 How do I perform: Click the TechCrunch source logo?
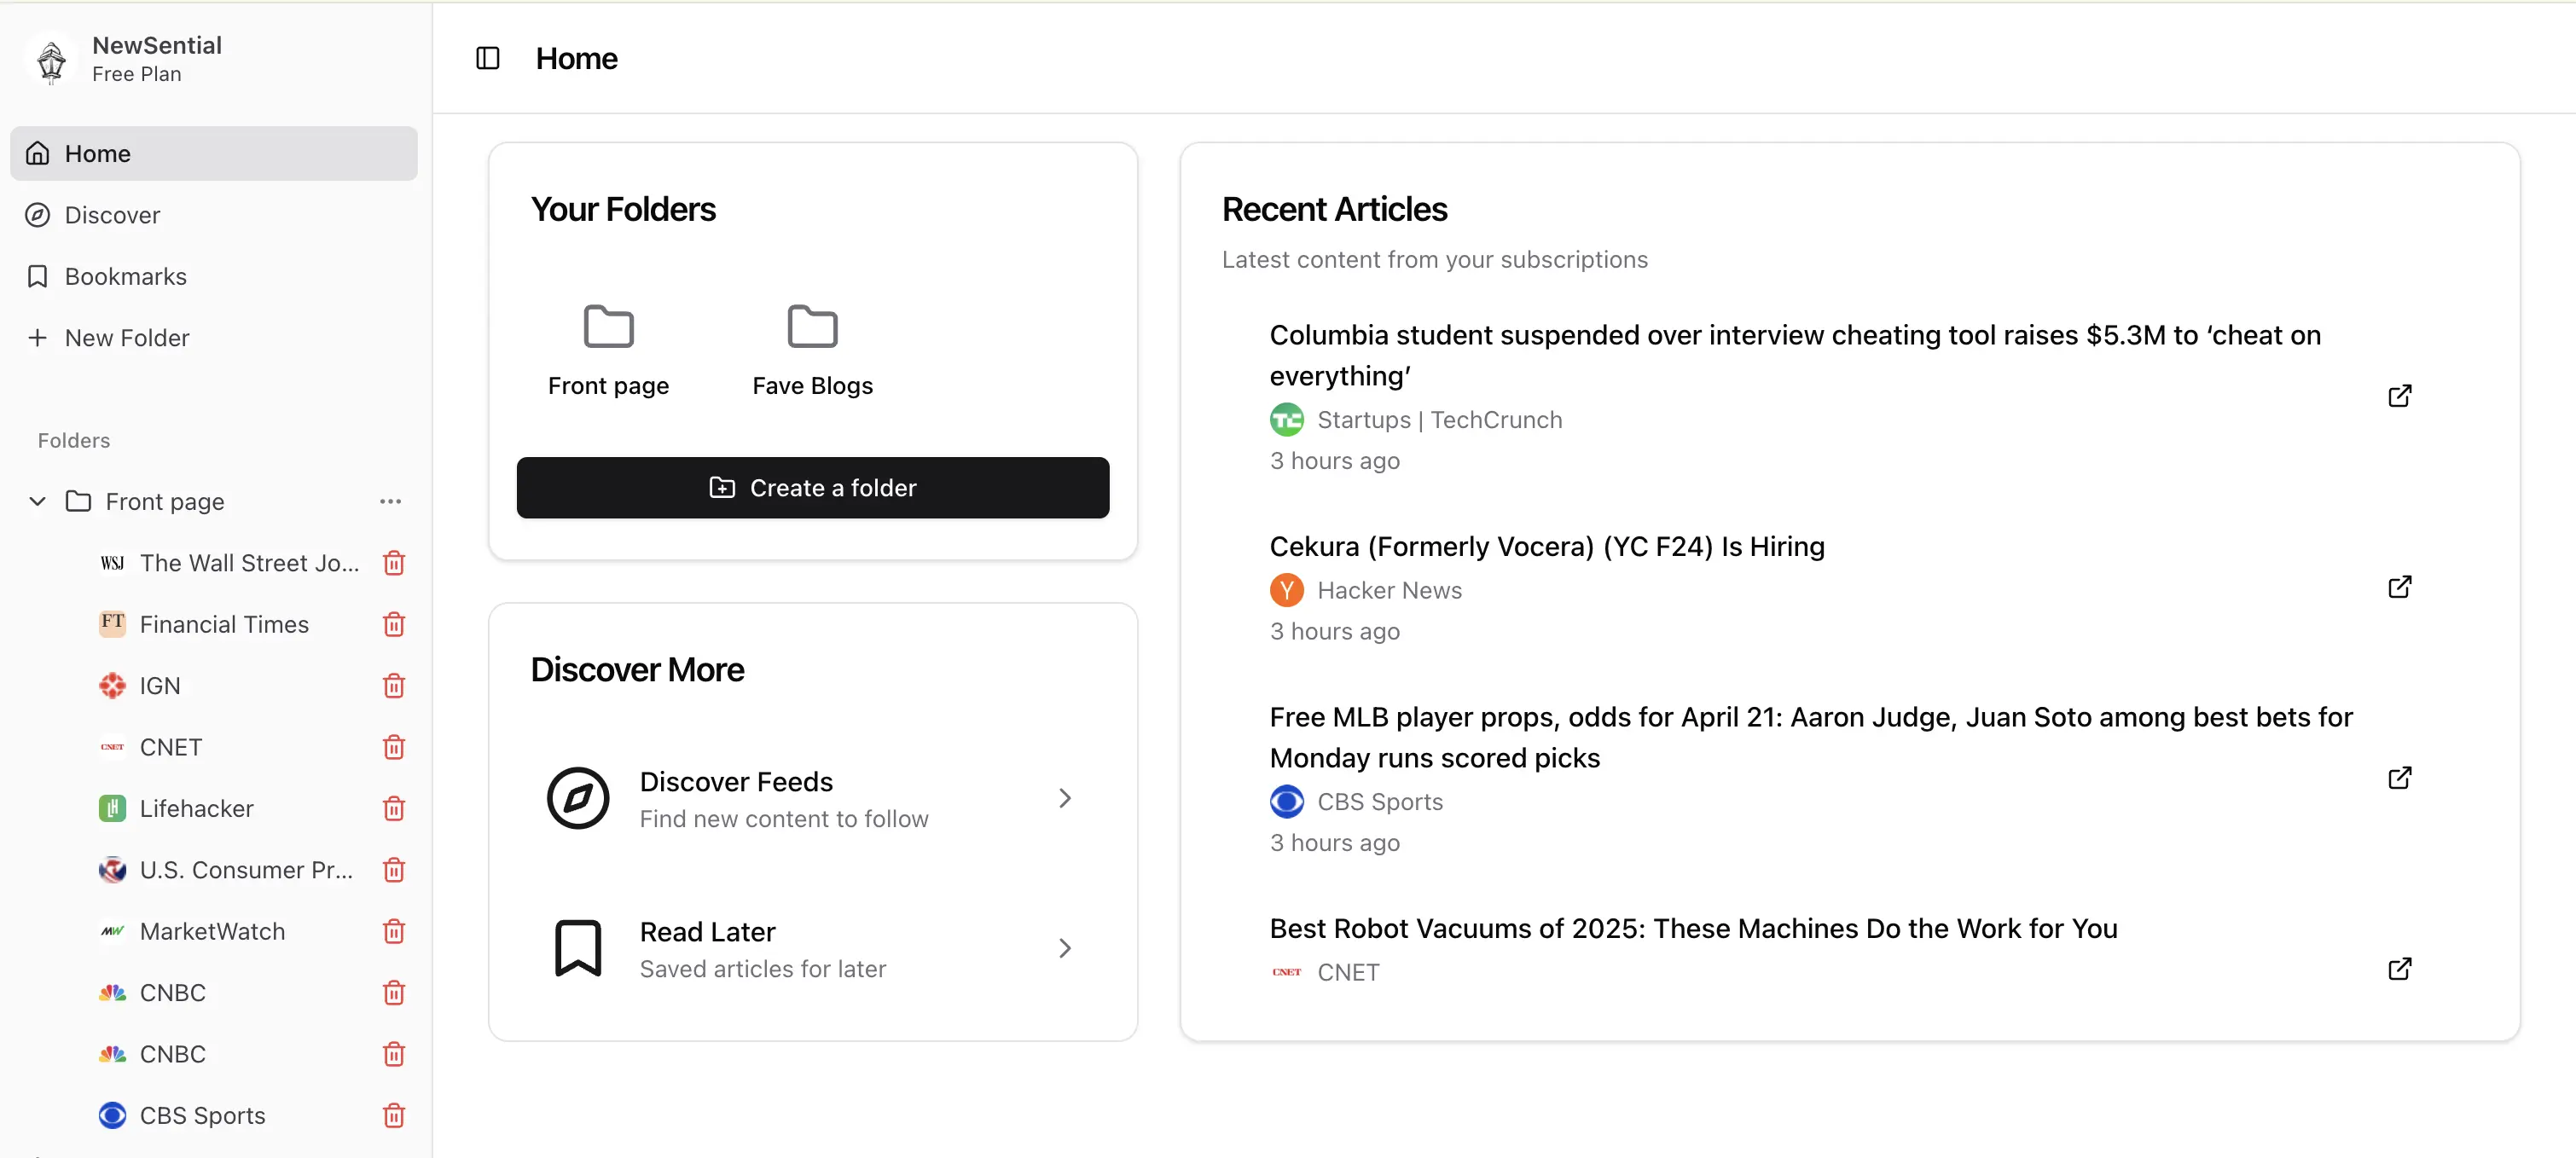1286,420
